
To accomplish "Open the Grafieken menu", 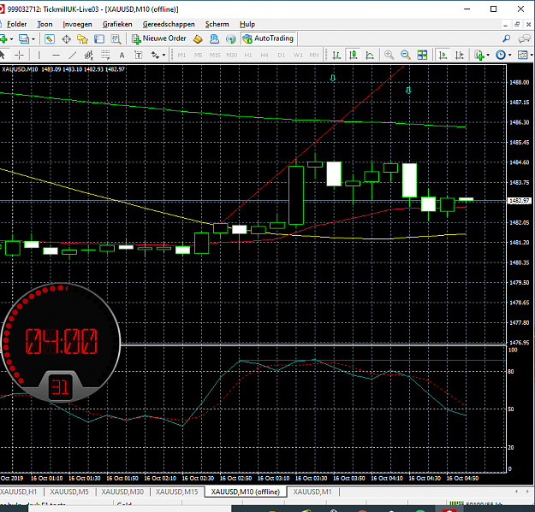I will coord(117,24).
